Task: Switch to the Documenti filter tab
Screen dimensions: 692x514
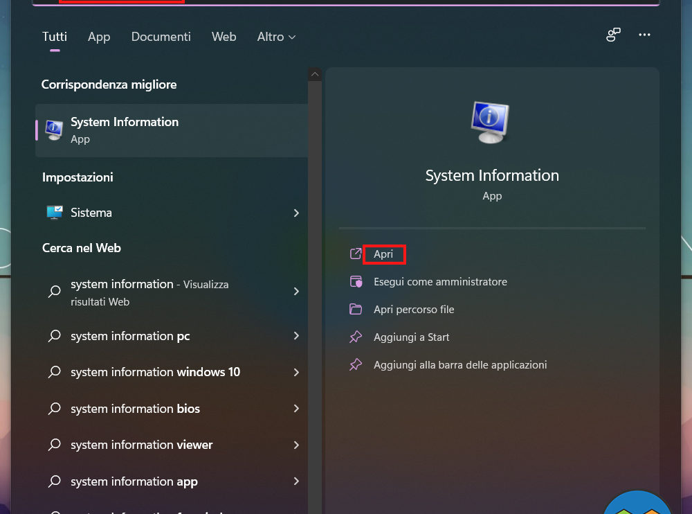Action: pos(161,37)
